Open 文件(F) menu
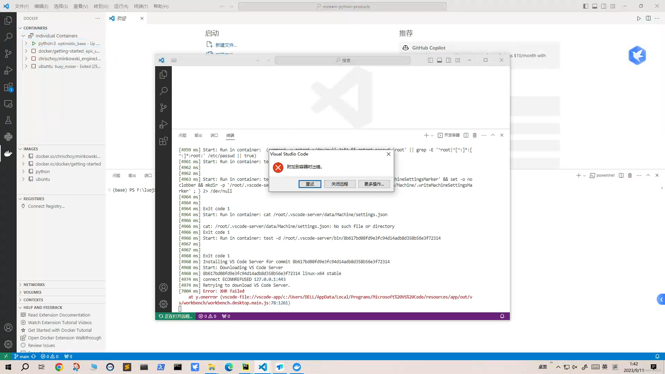 point(22,6)
